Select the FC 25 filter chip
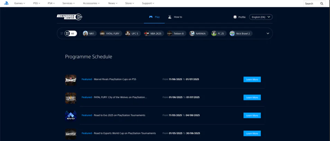Screen dimensions: 330x141 coord(219,34)
